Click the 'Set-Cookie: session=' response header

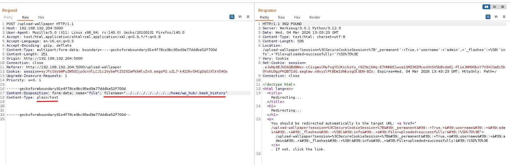[x=284, y=63]
